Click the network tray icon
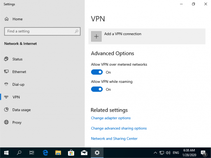 [162, 153]
